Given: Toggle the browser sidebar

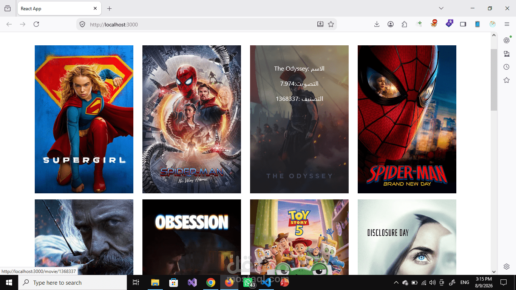Looking at the screenshot, I should pyautogui.click(x=463, y=24).
